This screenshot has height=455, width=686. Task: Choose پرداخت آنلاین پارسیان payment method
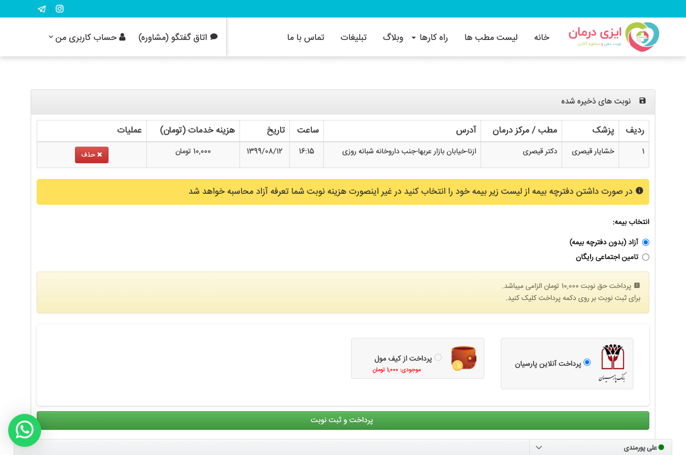tap(587, 362)
